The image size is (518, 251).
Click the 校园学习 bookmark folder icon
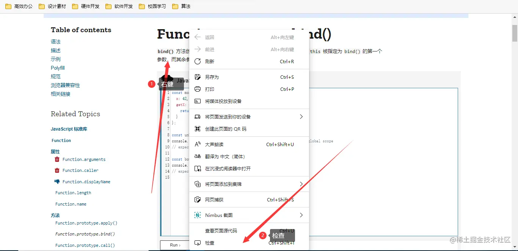click(x=142, y=6)
